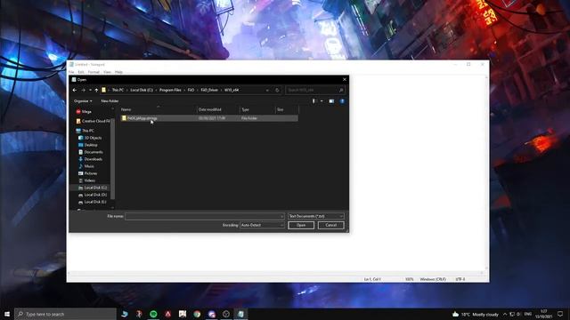This screenshot has width=570, height=320.
Task: Click the Notepad icon on the taskbar
Action: click(240, 314)
